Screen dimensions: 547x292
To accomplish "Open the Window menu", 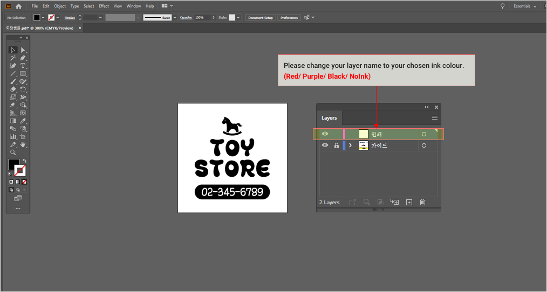I will click(134, 6).
